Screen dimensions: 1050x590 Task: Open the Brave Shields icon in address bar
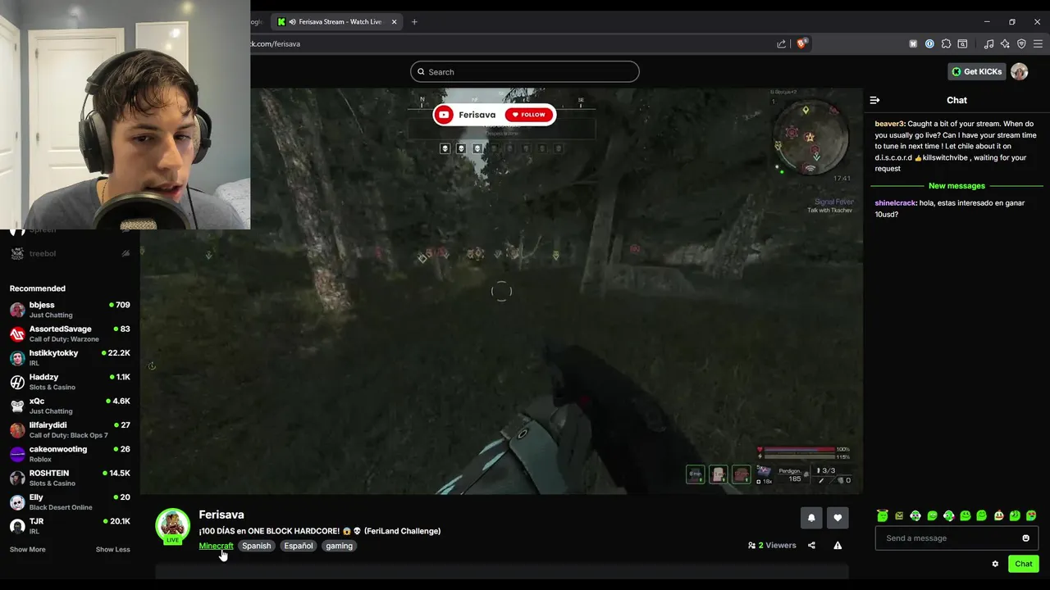pyautogui.click(x=801, y=43)
